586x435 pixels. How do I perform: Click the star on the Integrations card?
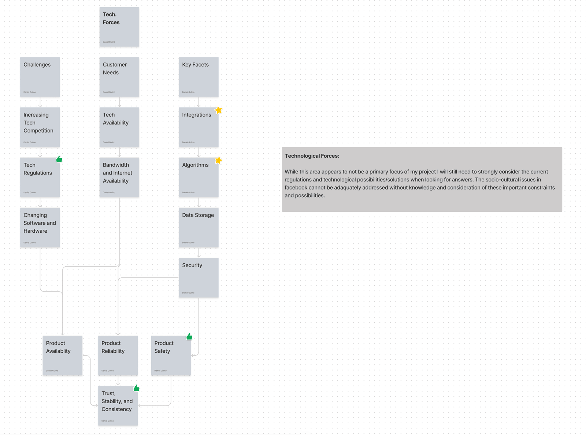(x=218, y=110)
